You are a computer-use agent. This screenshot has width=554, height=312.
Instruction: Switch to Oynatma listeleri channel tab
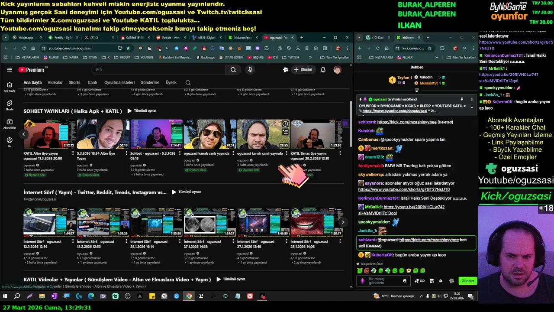coord(119,82)
